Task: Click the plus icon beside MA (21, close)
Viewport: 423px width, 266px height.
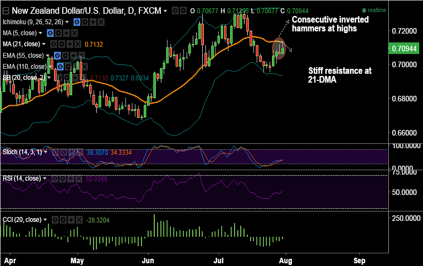Action: point(69,44)
